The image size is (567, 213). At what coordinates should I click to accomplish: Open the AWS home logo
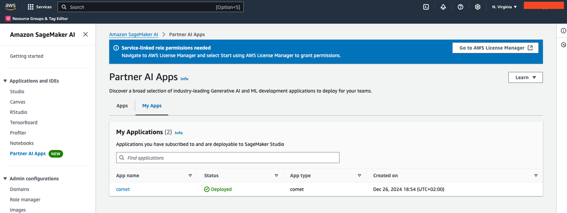[x=10, y=7]
